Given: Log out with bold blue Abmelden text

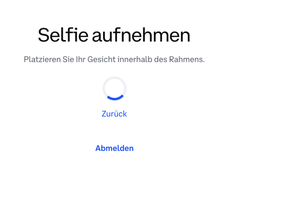Looking at the screenshot, I should 115,148.
